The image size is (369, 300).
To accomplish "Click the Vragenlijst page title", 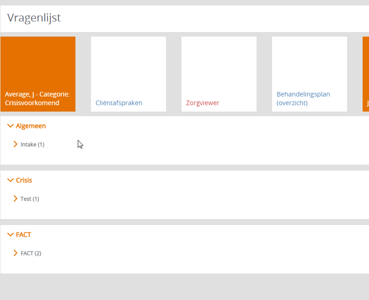I will tap(34, 18).
